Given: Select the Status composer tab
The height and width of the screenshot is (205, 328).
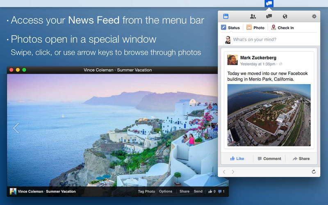Looking at the screenshot, I should [230, 27].
